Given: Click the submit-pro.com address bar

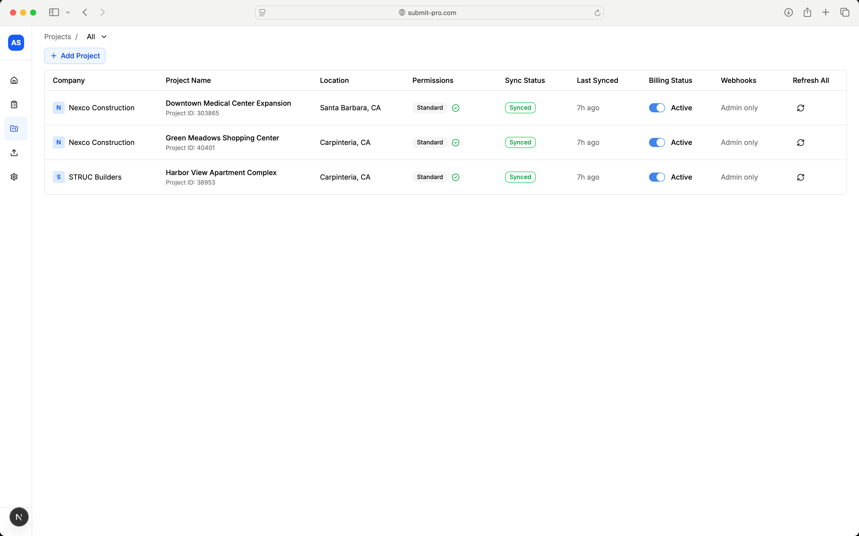Looking at the screenshot, I should pos(429,13).
